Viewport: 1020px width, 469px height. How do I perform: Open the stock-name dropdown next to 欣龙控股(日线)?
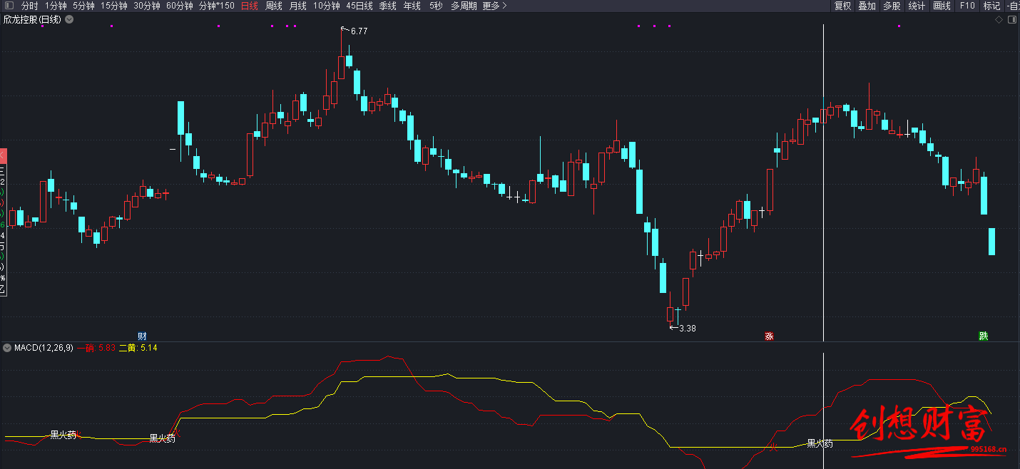pyautogui.click(x=69, y=19)
